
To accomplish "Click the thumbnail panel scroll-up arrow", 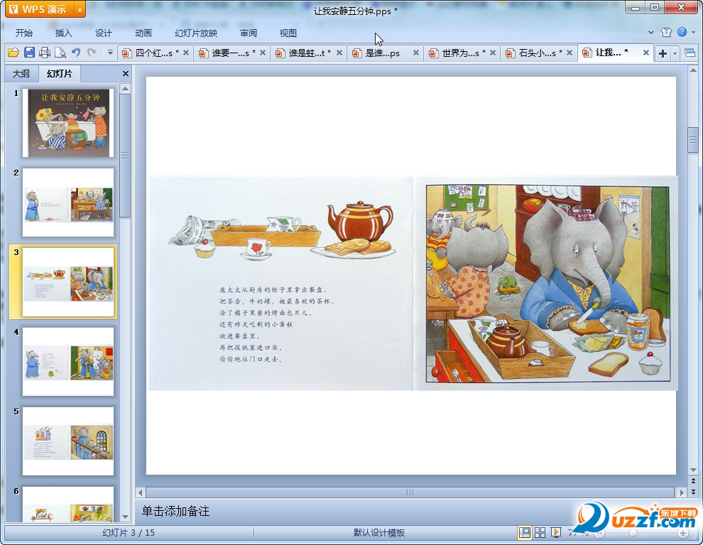I will [125, 89].
